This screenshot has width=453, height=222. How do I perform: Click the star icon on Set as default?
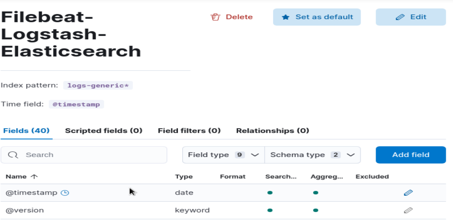(x=286, y=17)
